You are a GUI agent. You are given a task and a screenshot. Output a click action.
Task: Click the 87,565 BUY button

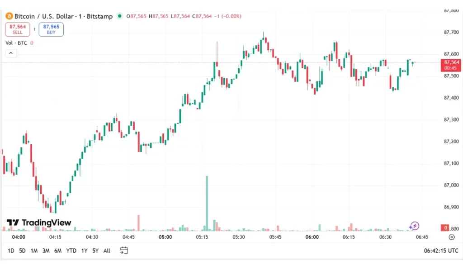click(x=51, y=28)
